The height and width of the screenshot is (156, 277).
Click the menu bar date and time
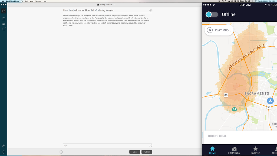(x=263, y=1)
